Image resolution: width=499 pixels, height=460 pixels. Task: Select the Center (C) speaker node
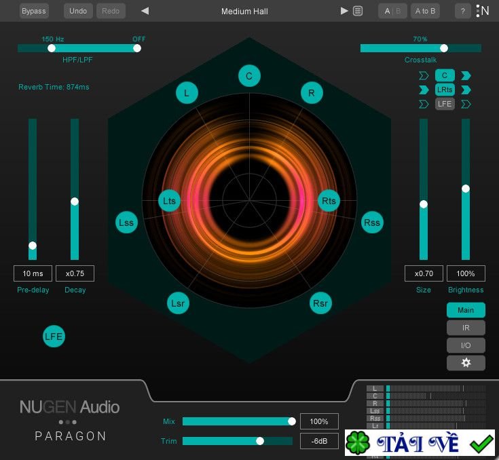249,76
